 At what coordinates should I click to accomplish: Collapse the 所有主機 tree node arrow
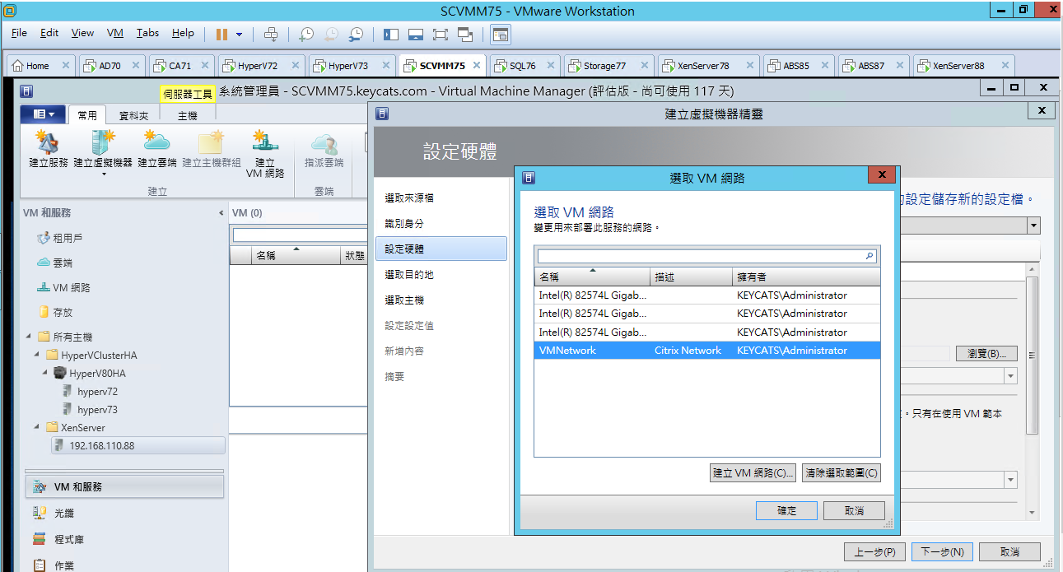(x=30, y=337)
